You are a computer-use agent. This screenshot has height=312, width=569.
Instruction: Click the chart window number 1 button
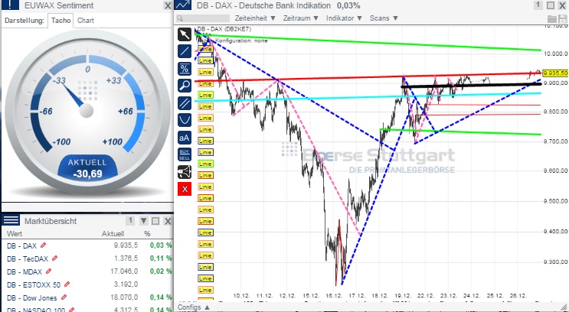pyautogui.click(x=538, y=5)
